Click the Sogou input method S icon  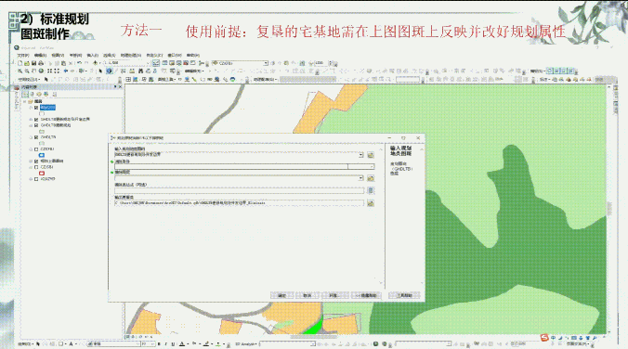tap(544, 338)
